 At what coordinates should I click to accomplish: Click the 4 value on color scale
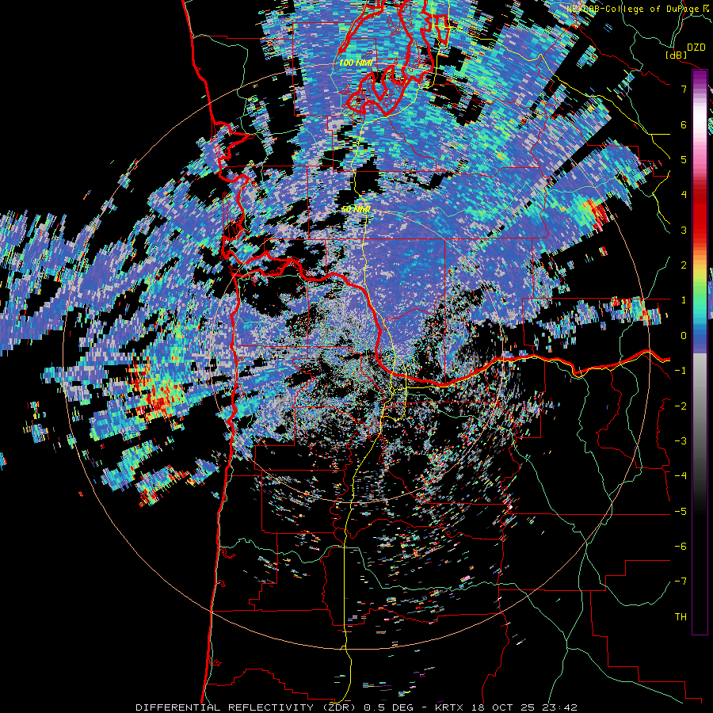coord(684,195)
